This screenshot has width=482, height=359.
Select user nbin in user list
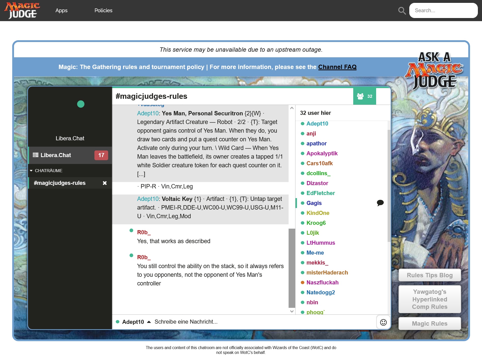[312, 302]
